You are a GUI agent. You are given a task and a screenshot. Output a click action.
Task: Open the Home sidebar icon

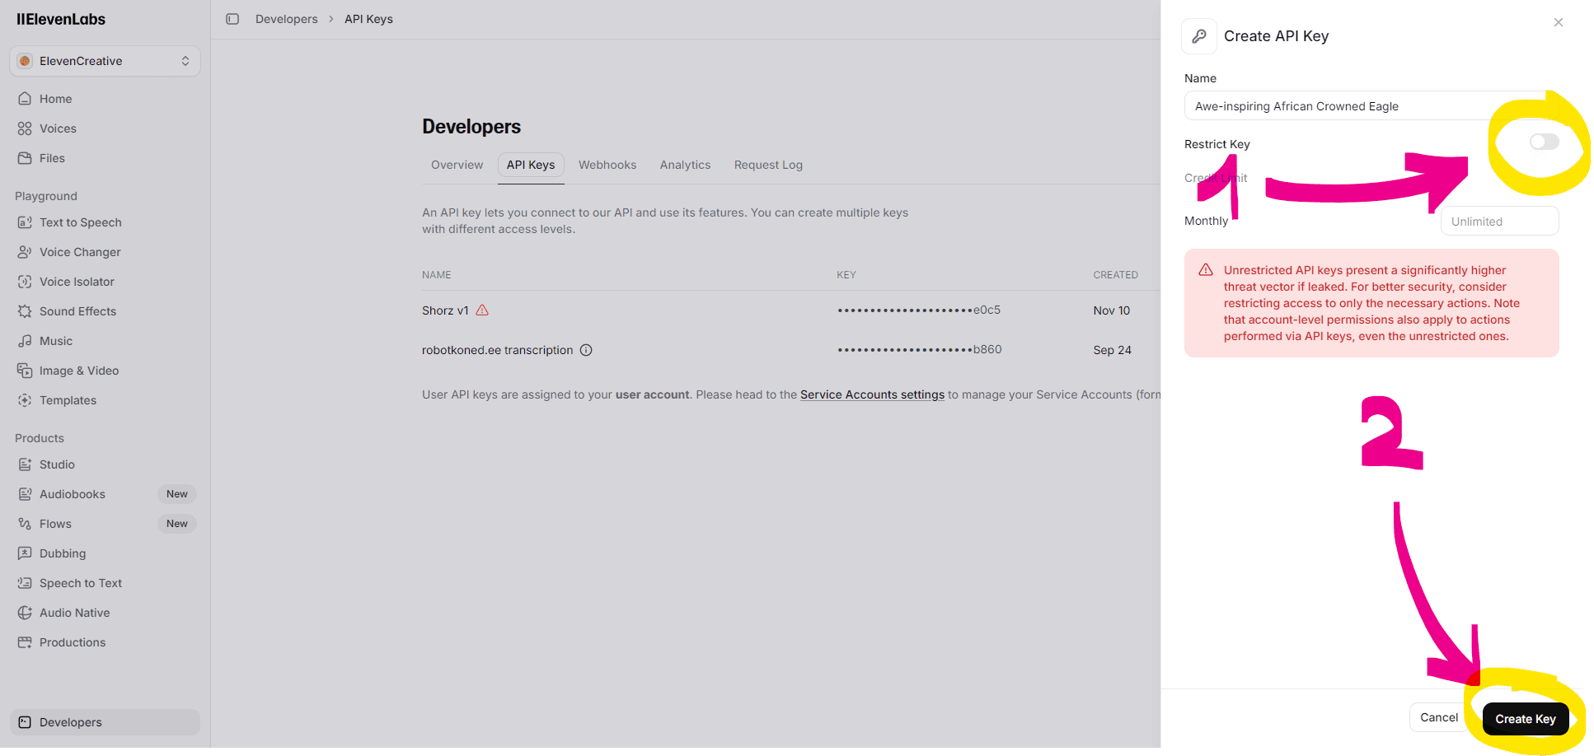click(x=25, y=99)
